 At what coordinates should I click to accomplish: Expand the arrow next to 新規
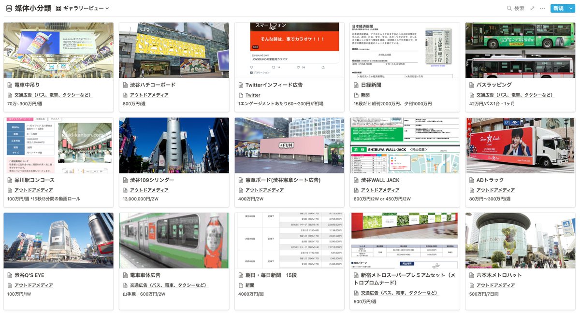coord(570,8)
